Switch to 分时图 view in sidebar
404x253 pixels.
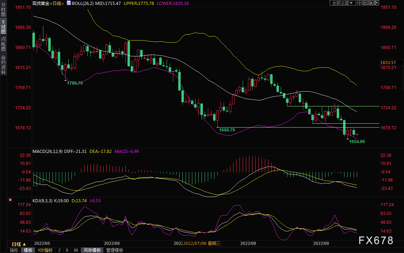tap(4, 10)
